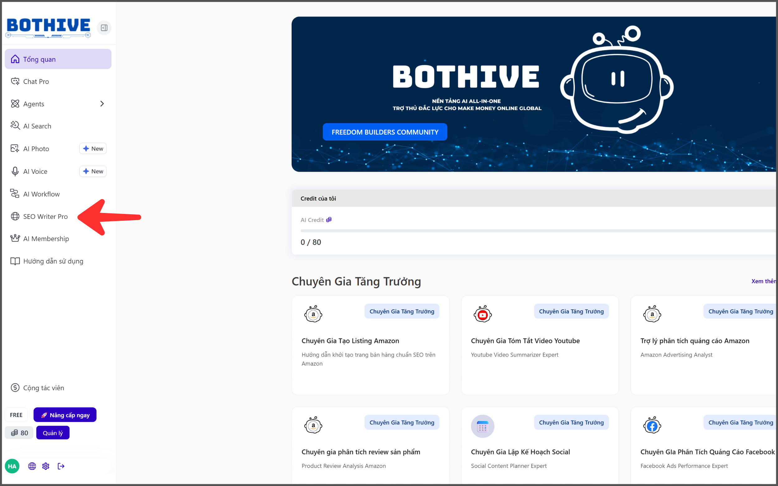
Task: Click the chat bubble icon for Chat Pro
Action: click(x=15, y=81)
